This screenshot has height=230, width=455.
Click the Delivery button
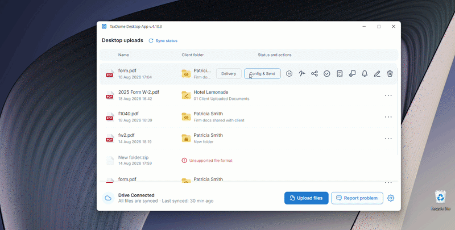(x=229, y=74)
